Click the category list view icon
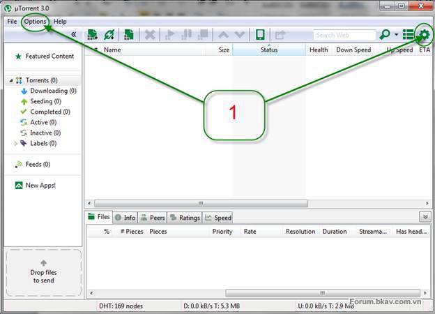This screenshot has height=314, width=435. pos(408,35)
